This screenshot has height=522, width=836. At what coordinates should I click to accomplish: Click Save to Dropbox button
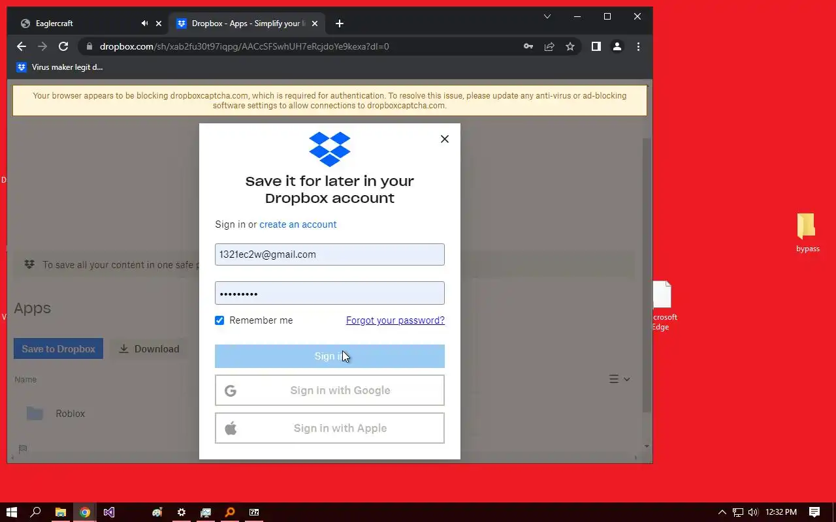(58, 349)
